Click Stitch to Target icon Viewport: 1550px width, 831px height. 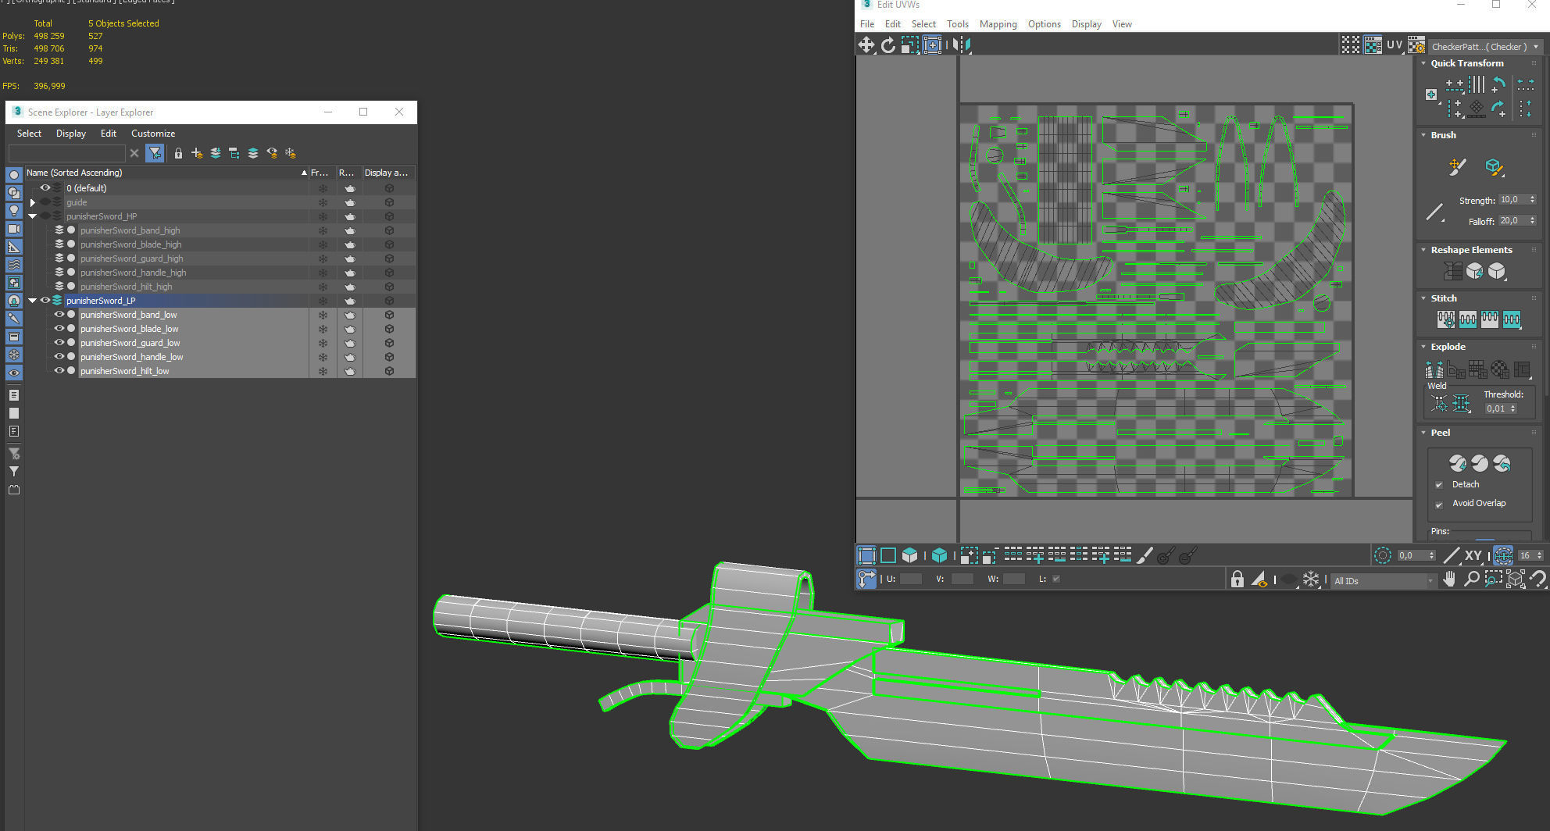(x=1446, y=319)
